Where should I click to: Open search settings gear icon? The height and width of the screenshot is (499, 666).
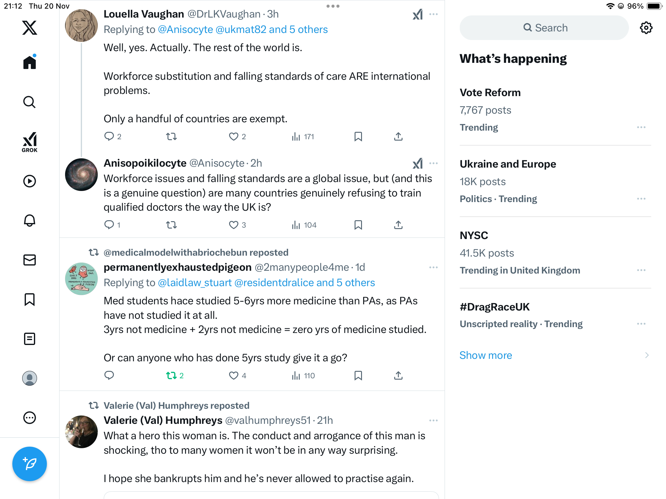646,28
